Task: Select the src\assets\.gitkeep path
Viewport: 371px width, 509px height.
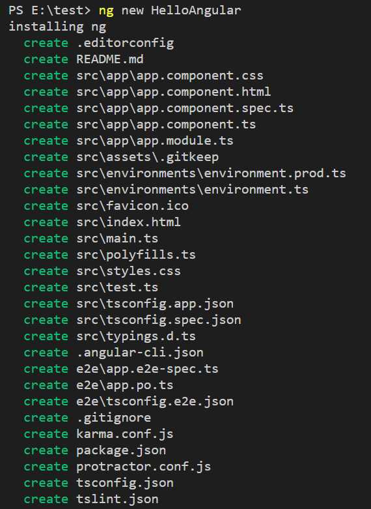Action: 148,157
